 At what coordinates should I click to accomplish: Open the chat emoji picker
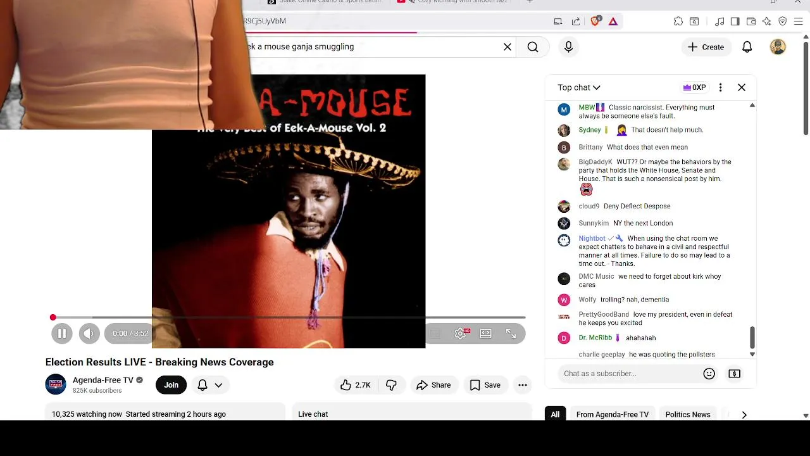point(709,374)
